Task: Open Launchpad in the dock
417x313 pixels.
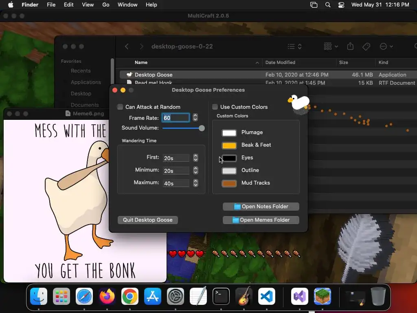Action: tap(61, 296)
